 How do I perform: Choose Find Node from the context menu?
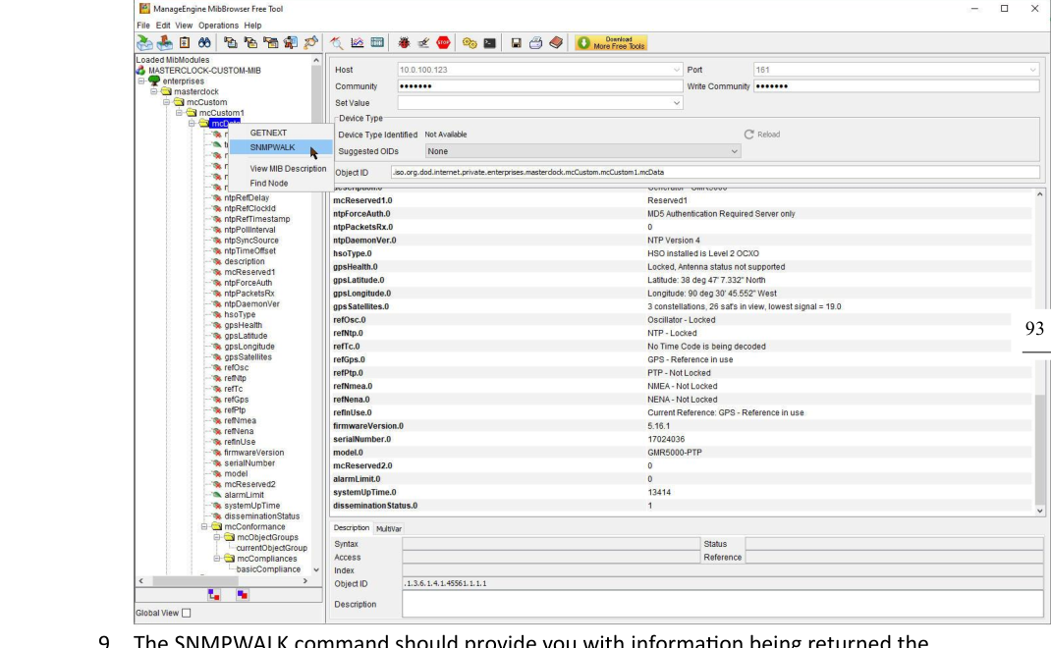point(281,183)
